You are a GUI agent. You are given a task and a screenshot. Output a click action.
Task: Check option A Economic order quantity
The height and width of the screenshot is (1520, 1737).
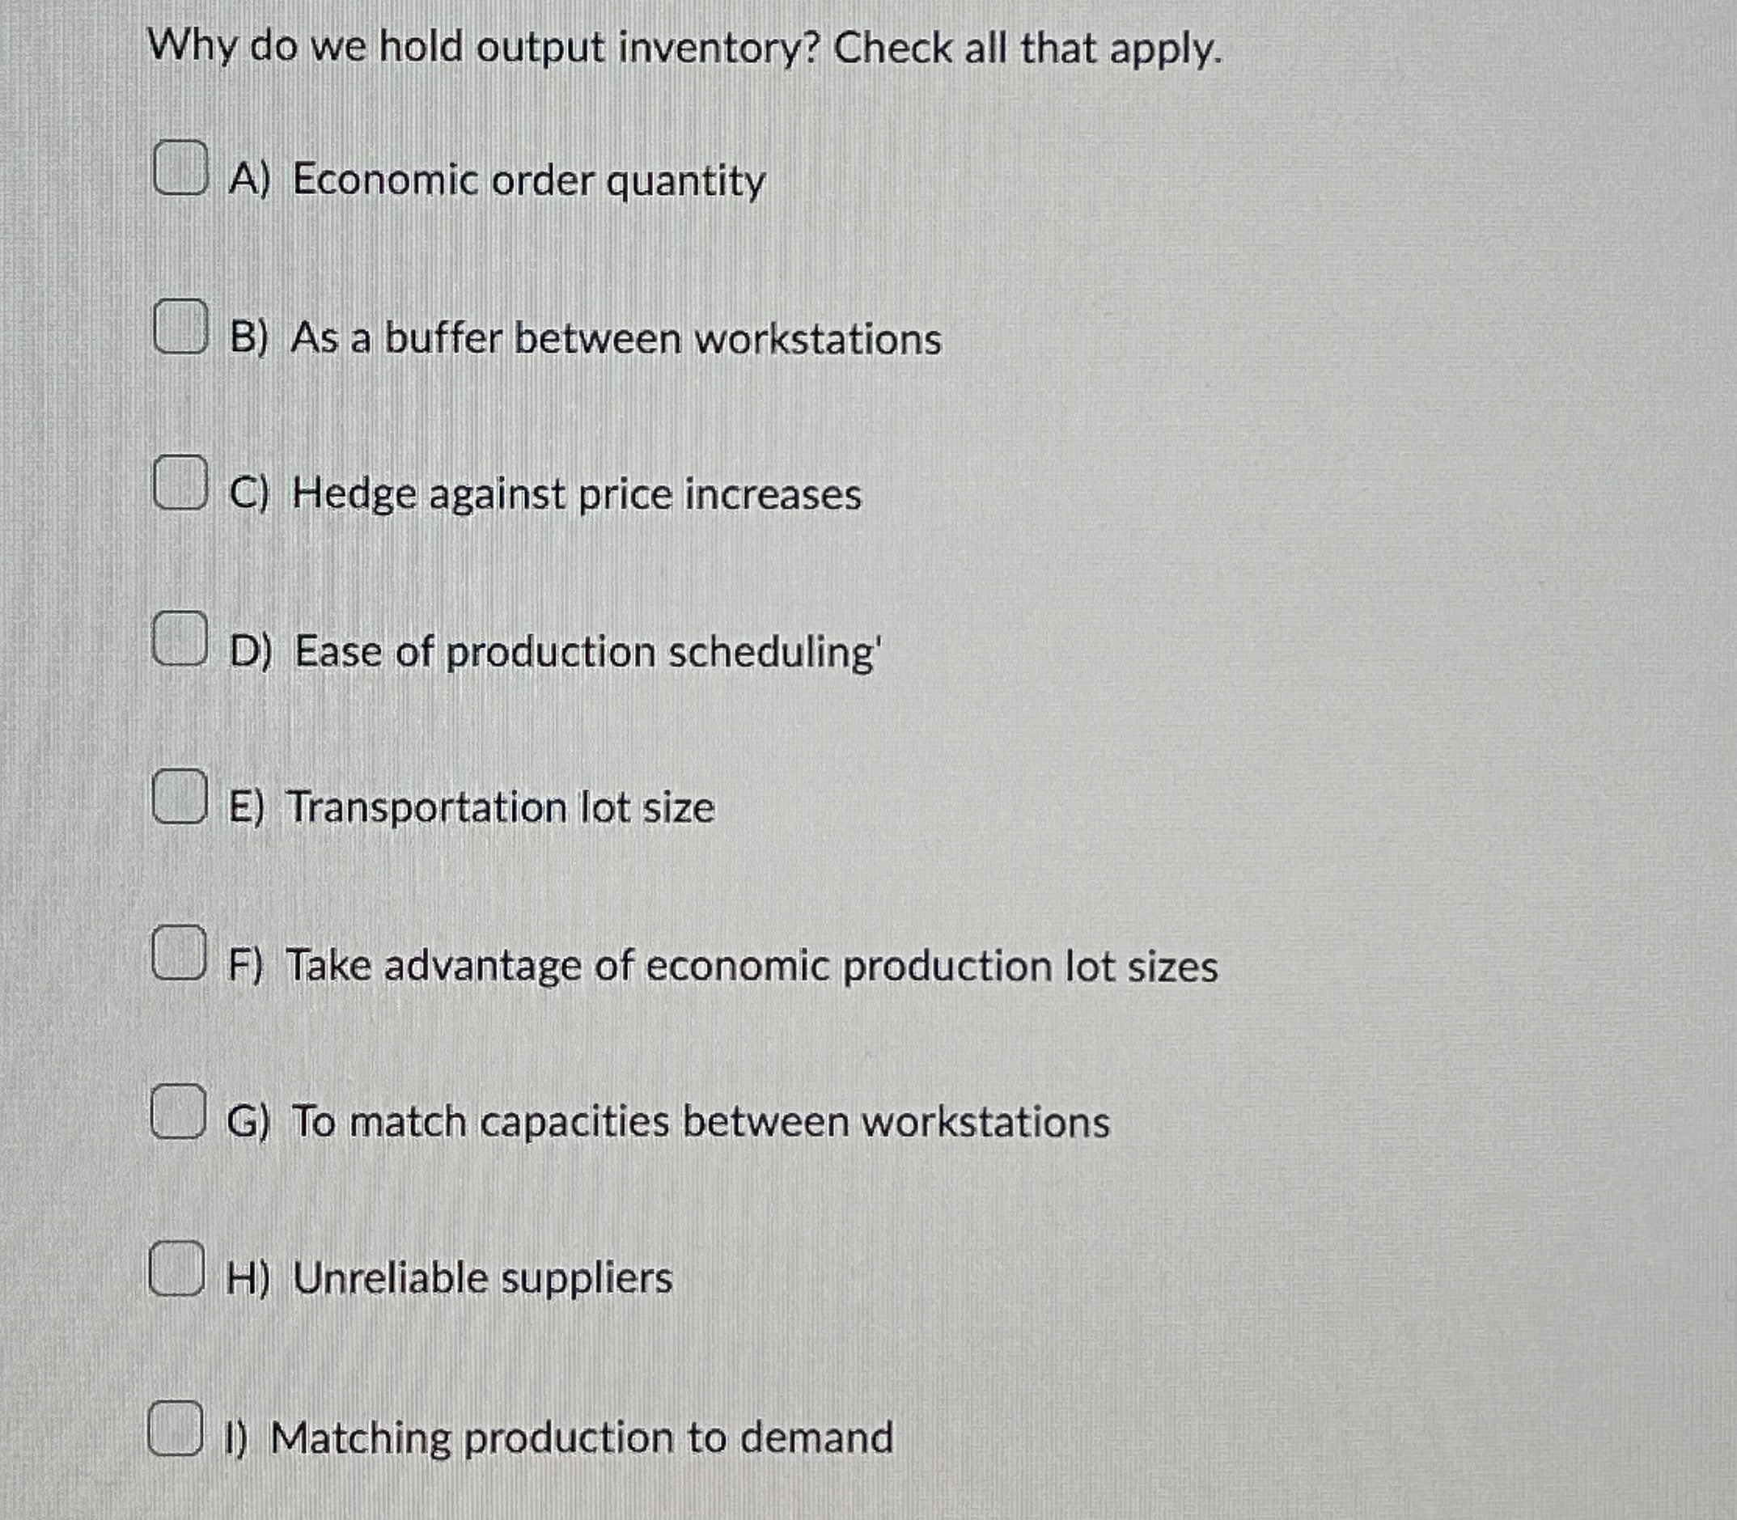coord(180,168)
